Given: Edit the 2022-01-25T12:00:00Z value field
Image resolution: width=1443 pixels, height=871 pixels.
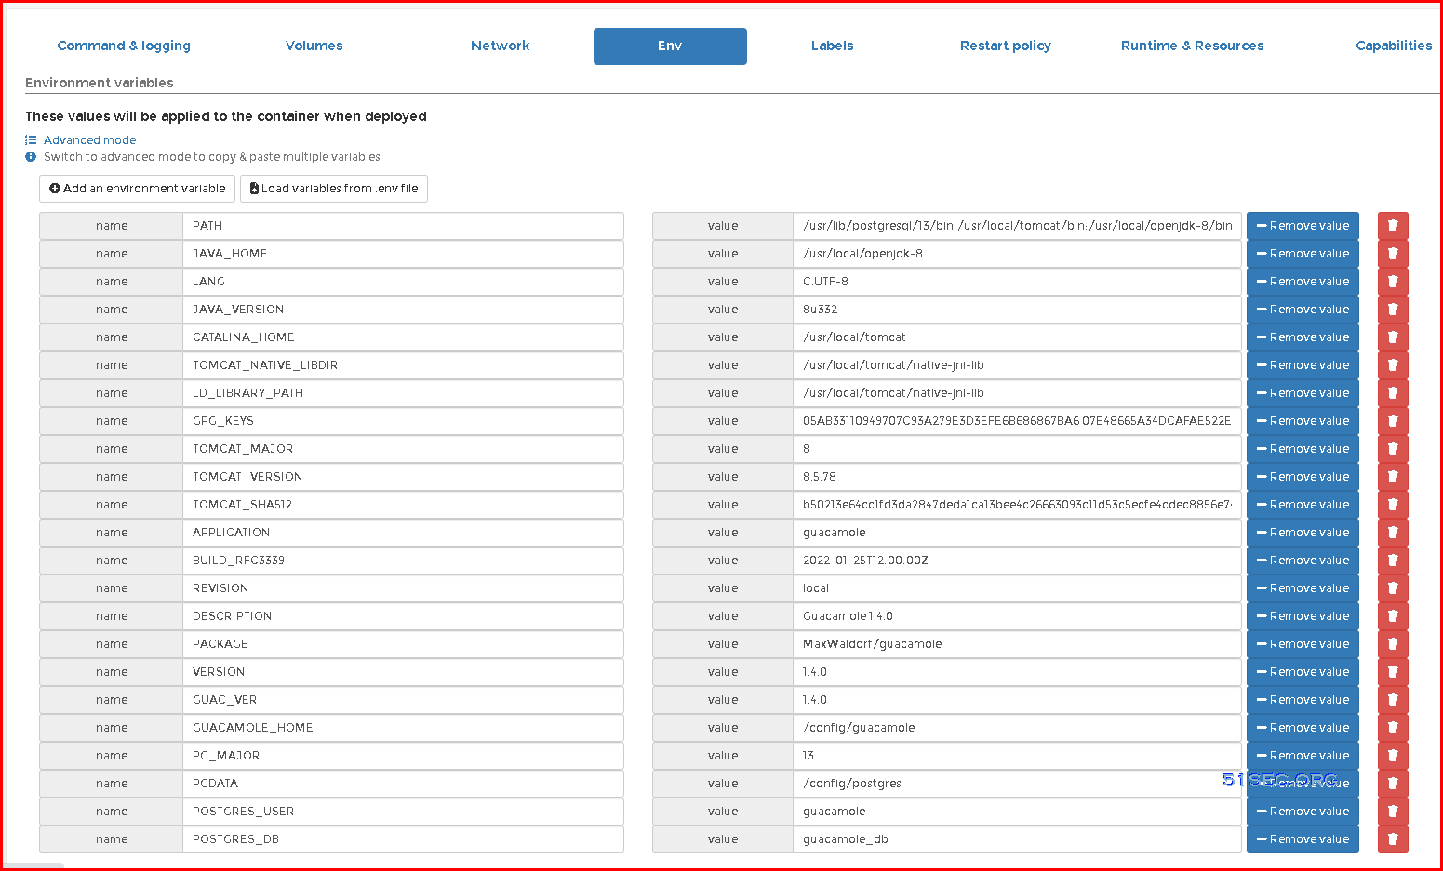Looking at the screenshot, I should (1018, 561).
